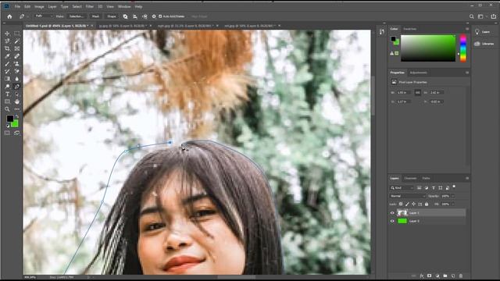The width and height of the screenshot is (500, 281).
Task: Open the Opacity dropdown arrow
Action: pos(452,196)
